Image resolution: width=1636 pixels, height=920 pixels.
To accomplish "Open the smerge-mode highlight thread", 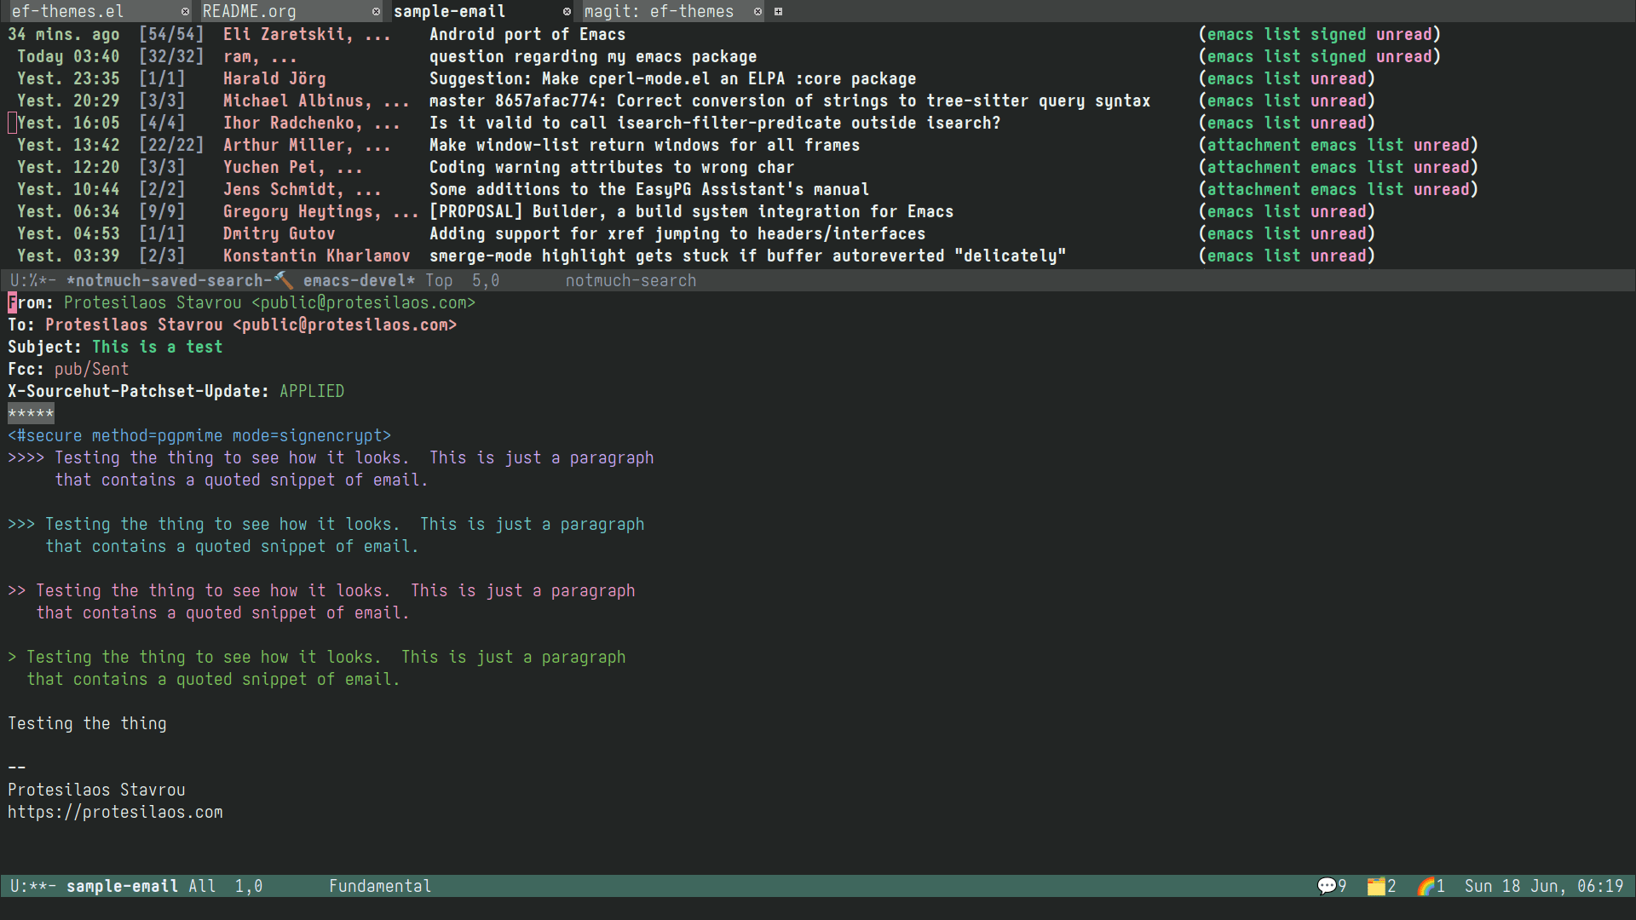I will pos(747,256).
